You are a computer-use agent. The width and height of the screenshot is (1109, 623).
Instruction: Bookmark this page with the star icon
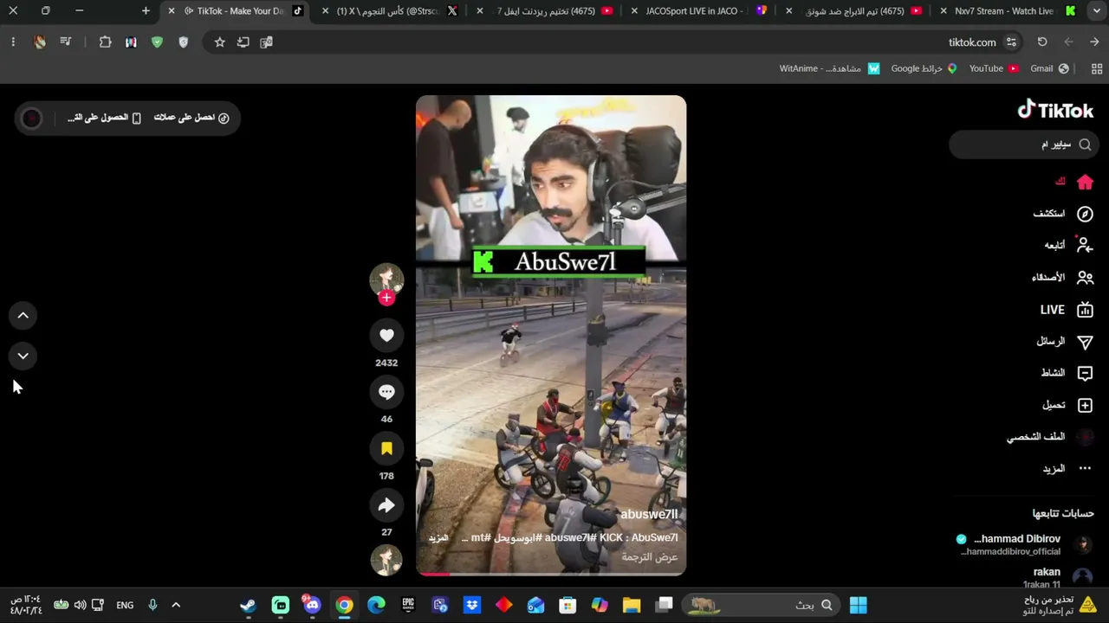tap(220, 42)
